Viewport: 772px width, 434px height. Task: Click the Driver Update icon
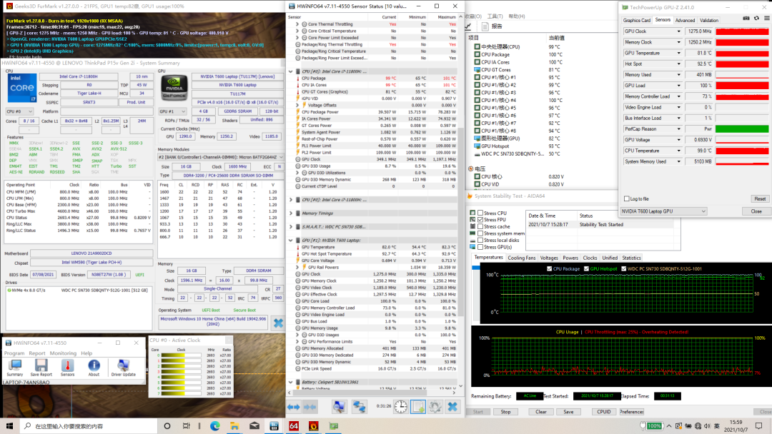tap(123, 365)
